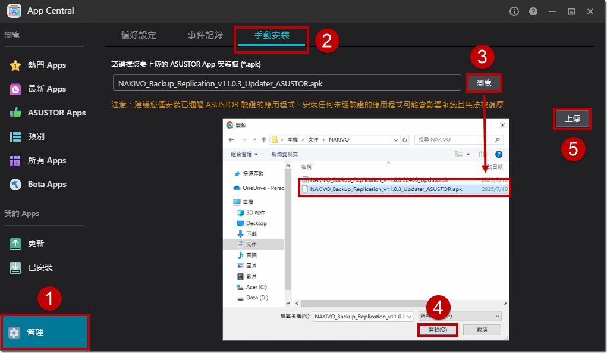Open the 類別 categories list
The width and height of the screenshot is (607, 353).
27,136
